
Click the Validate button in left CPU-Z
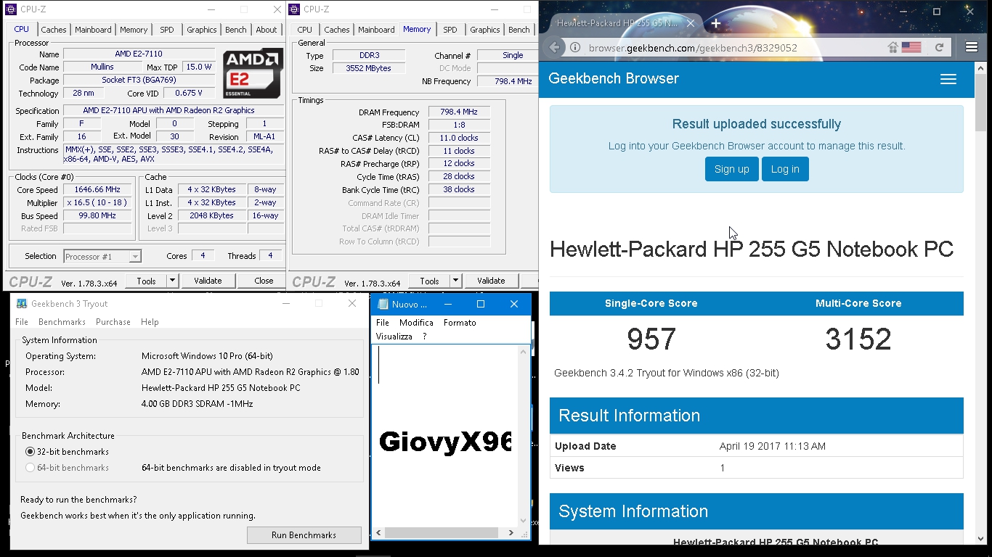click(208, 281)
